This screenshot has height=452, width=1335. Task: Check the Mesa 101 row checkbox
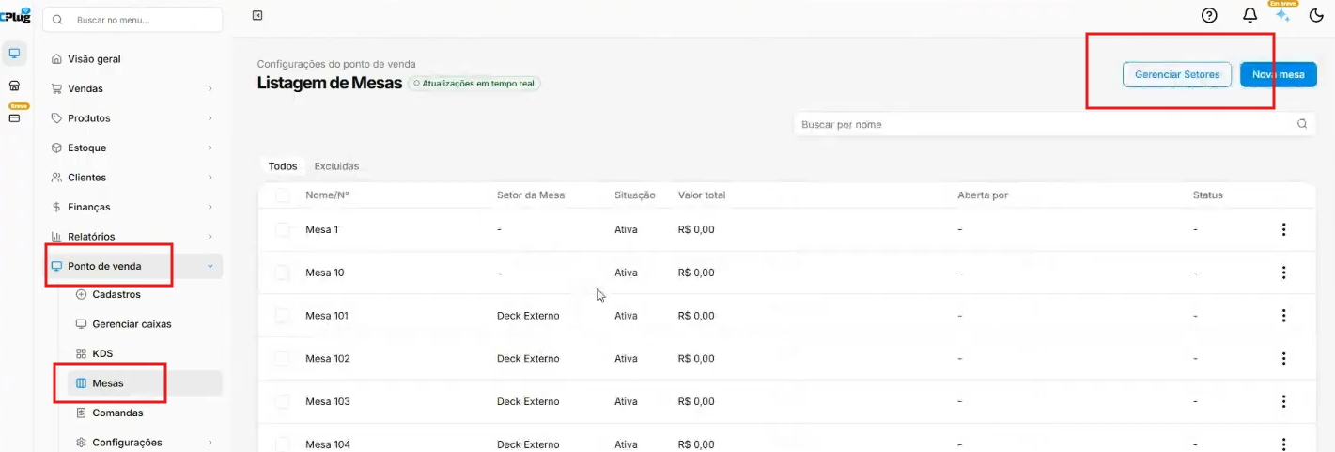pyautogui.click(x=283, y=316)
